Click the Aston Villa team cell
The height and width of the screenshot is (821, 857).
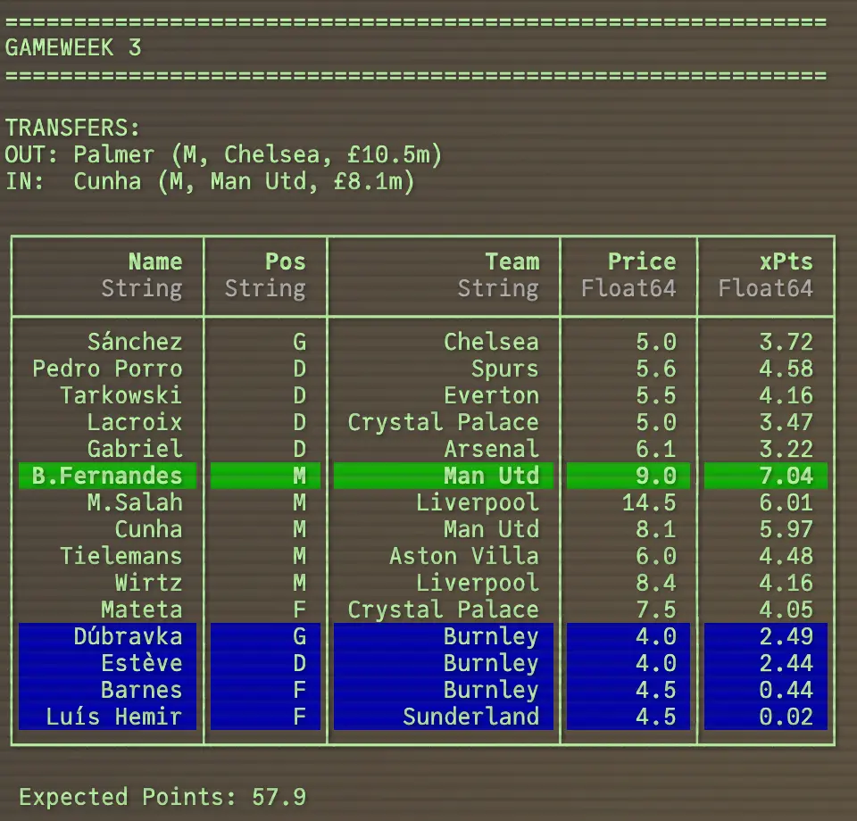[x=464, y=556]
